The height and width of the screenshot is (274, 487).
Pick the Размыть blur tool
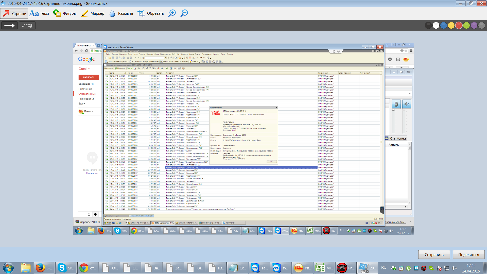[121, 13]
